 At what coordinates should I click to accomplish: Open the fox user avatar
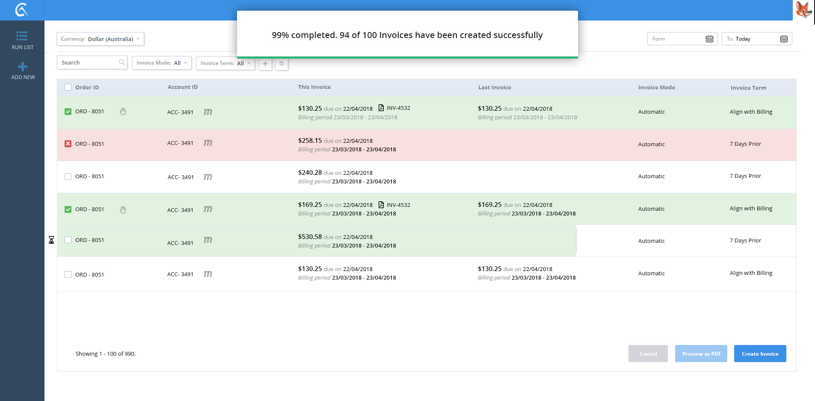click(803, 9)
